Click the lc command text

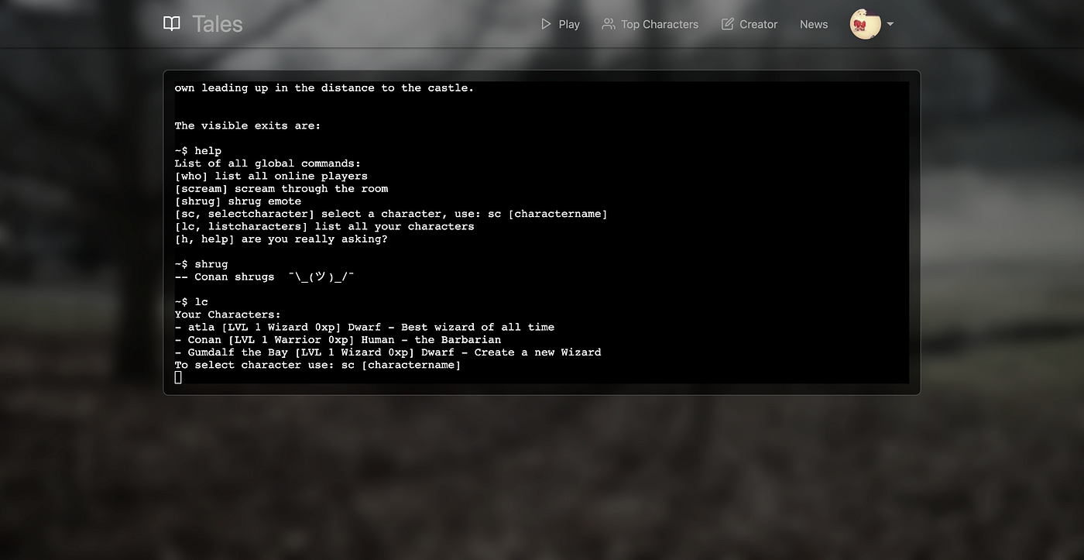coord(201,301)
